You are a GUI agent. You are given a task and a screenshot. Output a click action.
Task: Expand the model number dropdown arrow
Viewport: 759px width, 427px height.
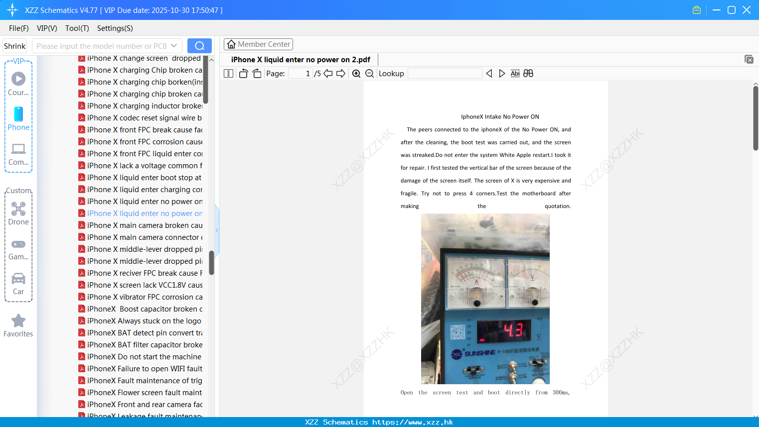pos(174,46)
